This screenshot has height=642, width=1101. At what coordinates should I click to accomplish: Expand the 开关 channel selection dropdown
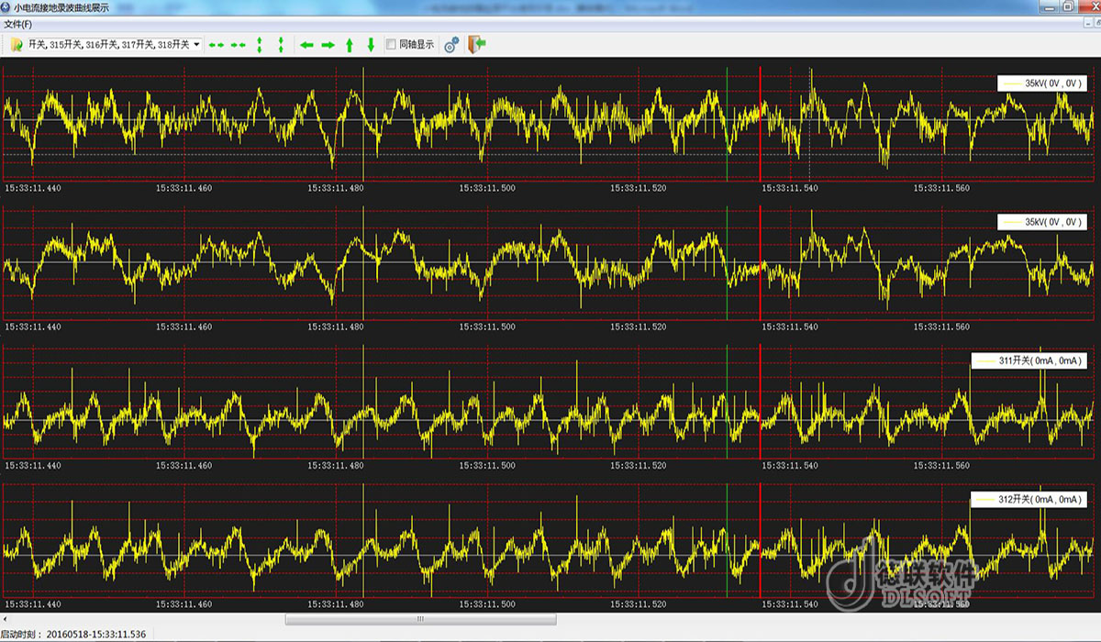coord(196,44)
